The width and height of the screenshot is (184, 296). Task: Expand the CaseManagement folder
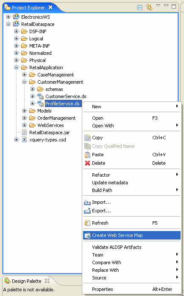pos(24,75)
